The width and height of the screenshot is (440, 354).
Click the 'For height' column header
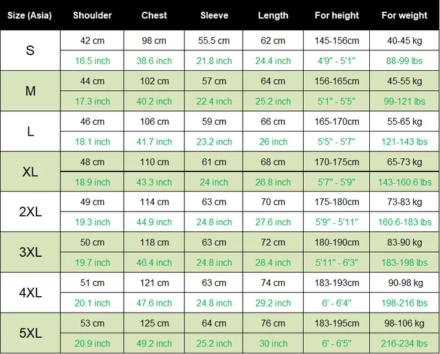tap(336, 15)
